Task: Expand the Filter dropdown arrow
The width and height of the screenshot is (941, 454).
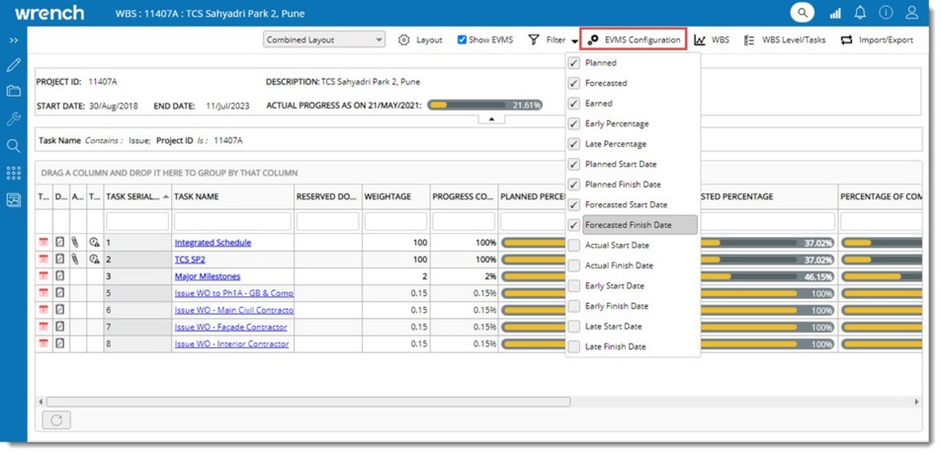Action: pos(574,41)
